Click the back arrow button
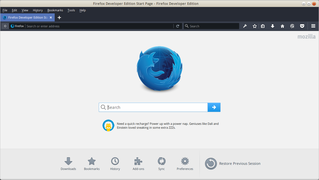 coord(5,26)
